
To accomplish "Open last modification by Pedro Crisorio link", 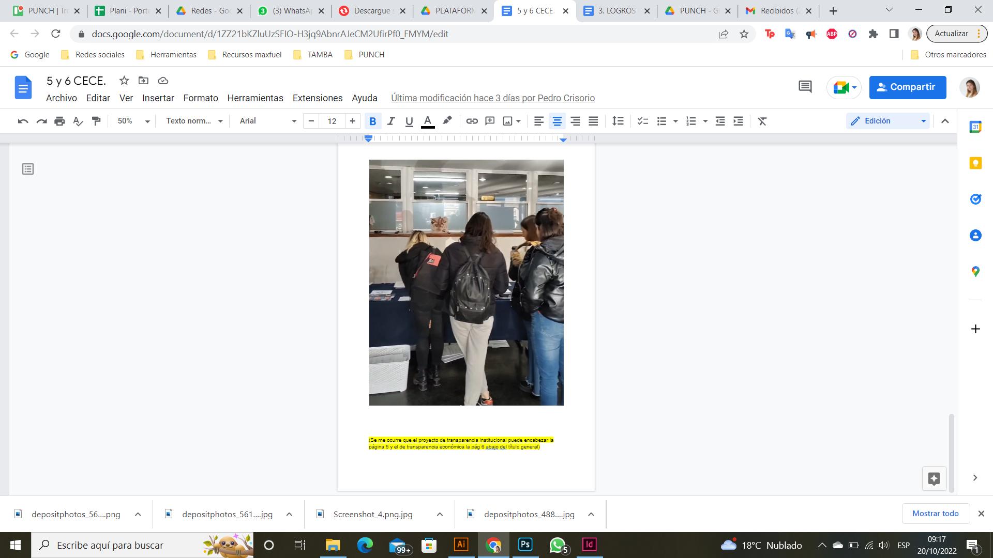I will coord(492,98).
